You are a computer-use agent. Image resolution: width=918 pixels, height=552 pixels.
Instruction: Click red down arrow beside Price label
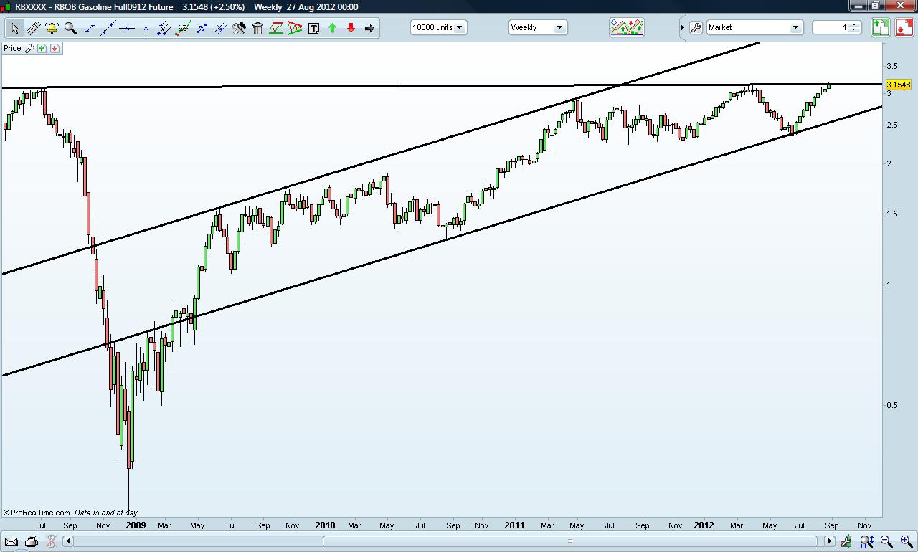tap(55, 48)
